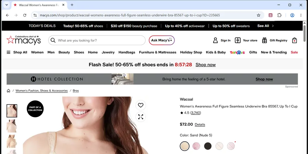Open $30 off $150 beauty purchase deal
Viewport: 308px width, 154px height.
(x=134, y=26)
